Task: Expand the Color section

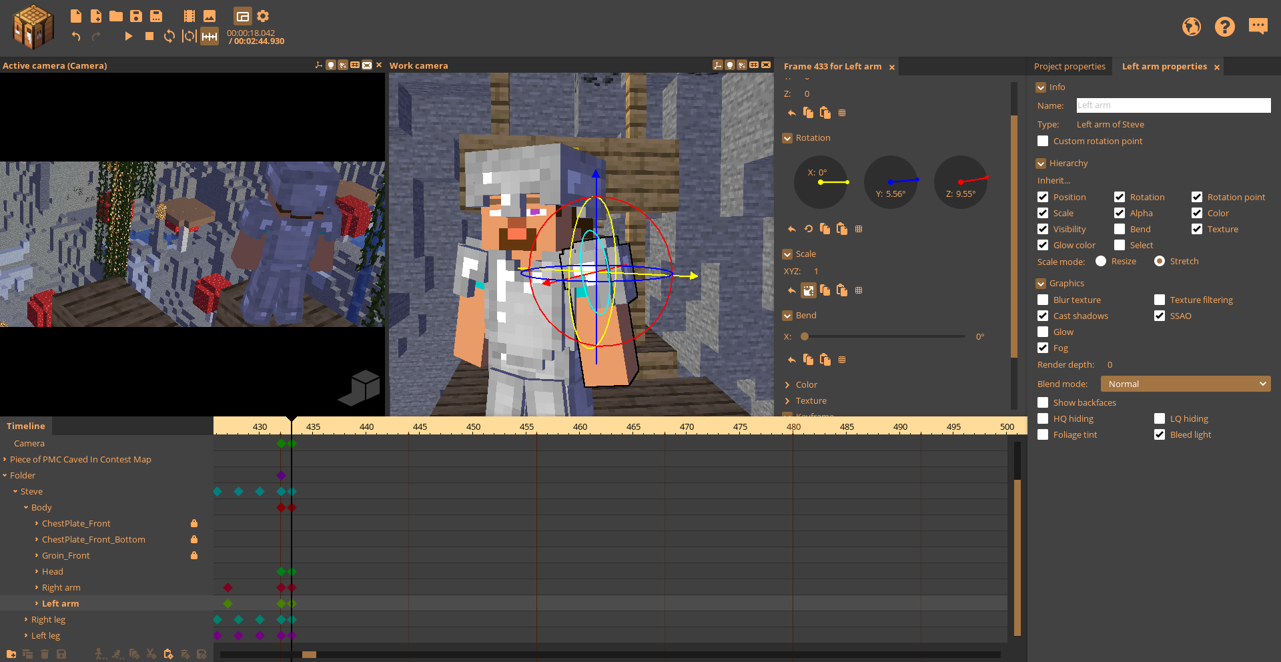Action: pyautogui.click(x=787, y=384)
